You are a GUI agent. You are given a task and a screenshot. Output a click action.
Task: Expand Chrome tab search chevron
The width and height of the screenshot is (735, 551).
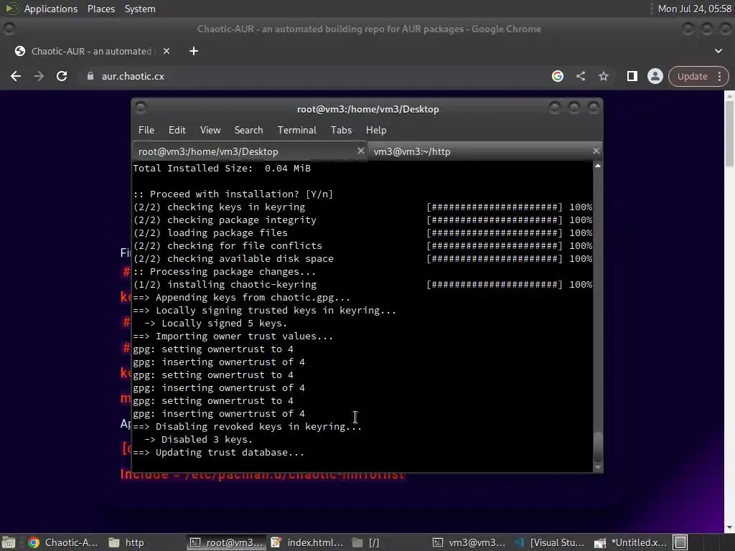(718, 51)
